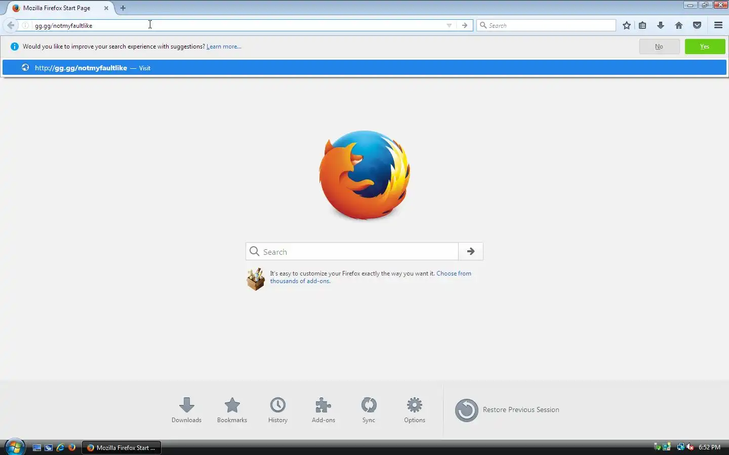The height and width of the screenshot is (455, 729).
Task: Show bookmarks list icon in toolbar
Action: [x=642, y=25]
